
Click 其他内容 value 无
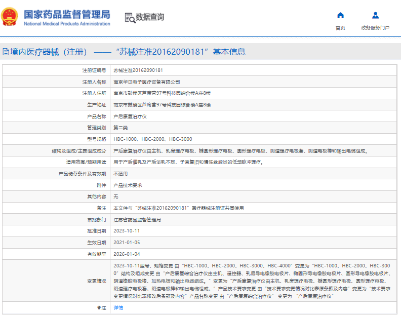[x=116, y=196]
